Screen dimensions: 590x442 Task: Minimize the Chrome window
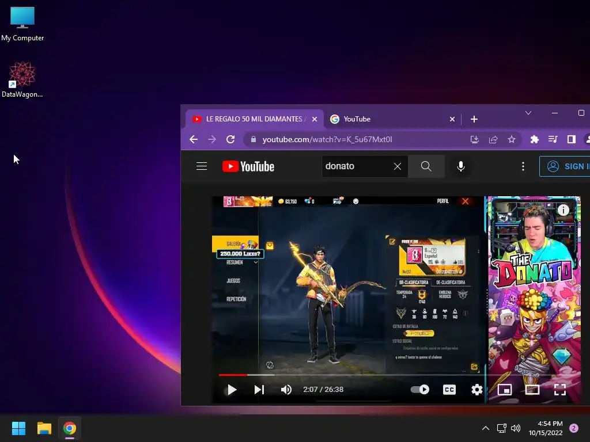coord(555,113)
